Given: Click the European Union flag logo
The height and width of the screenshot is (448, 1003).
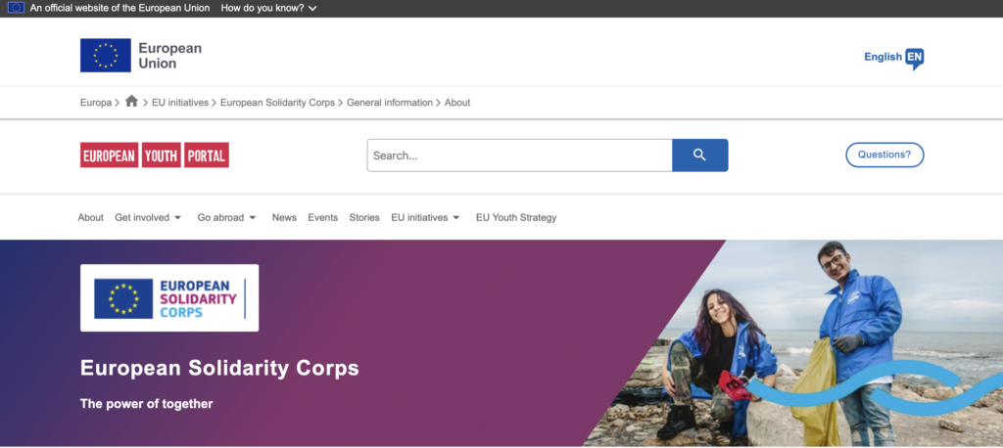Looking at the screenshot, I should 106,55.
